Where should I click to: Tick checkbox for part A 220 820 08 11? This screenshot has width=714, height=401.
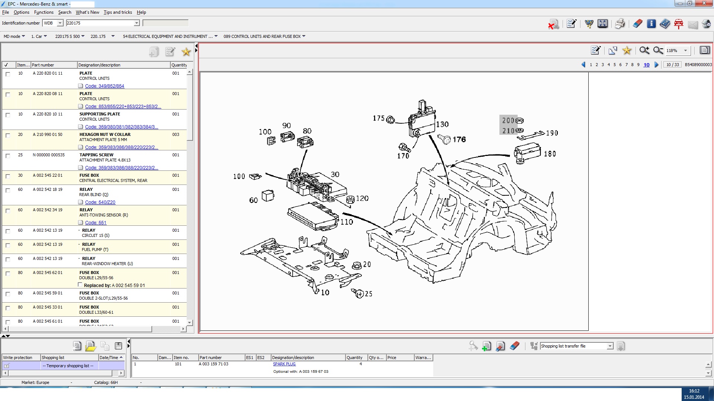[8, 94]
